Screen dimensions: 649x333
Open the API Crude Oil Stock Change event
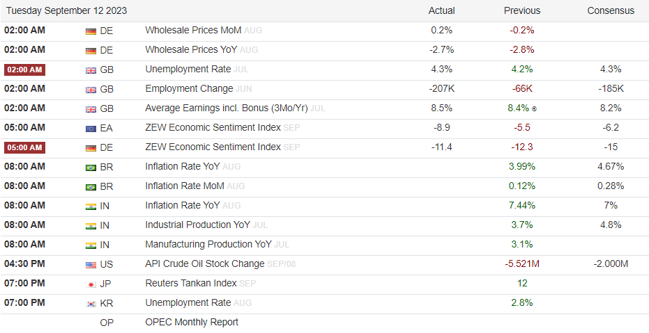point(204,264)
